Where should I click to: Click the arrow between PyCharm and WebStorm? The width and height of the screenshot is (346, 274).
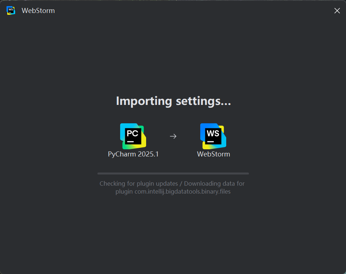[x=173, y=136]
